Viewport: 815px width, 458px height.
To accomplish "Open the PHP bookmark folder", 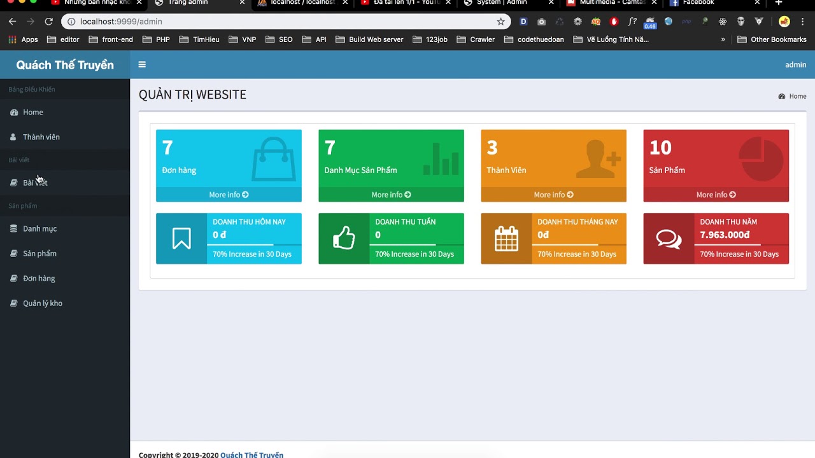I will 156,39.
